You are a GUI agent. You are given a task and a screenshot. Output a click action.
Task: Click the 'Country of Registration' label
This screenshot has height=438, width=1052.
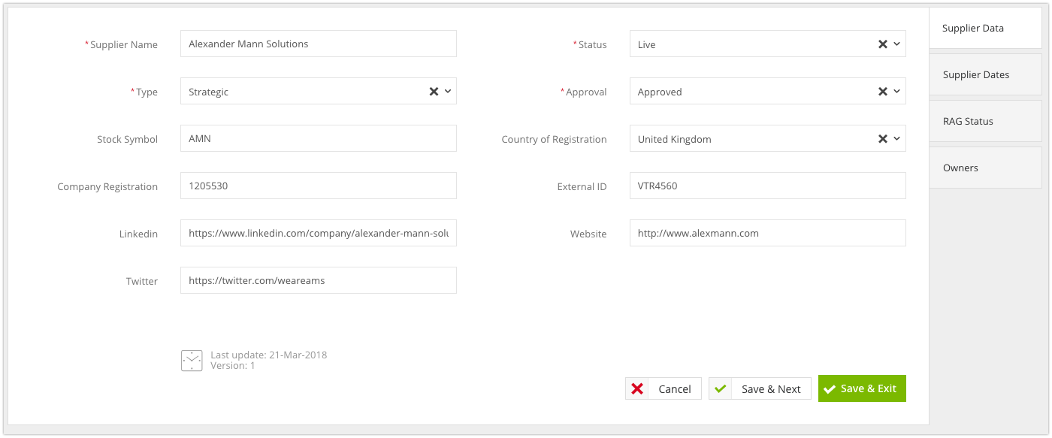(x=554, y=139)
